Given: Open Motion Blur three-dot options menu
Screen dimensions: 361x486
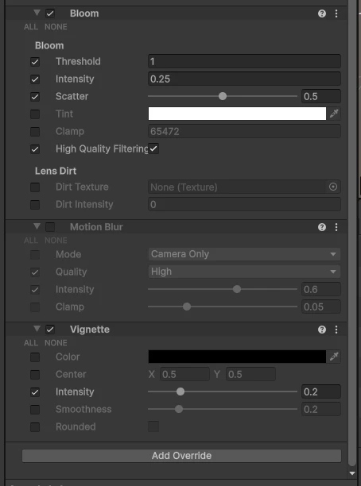Looking at the screenshot, I should (x=336, y=227).
